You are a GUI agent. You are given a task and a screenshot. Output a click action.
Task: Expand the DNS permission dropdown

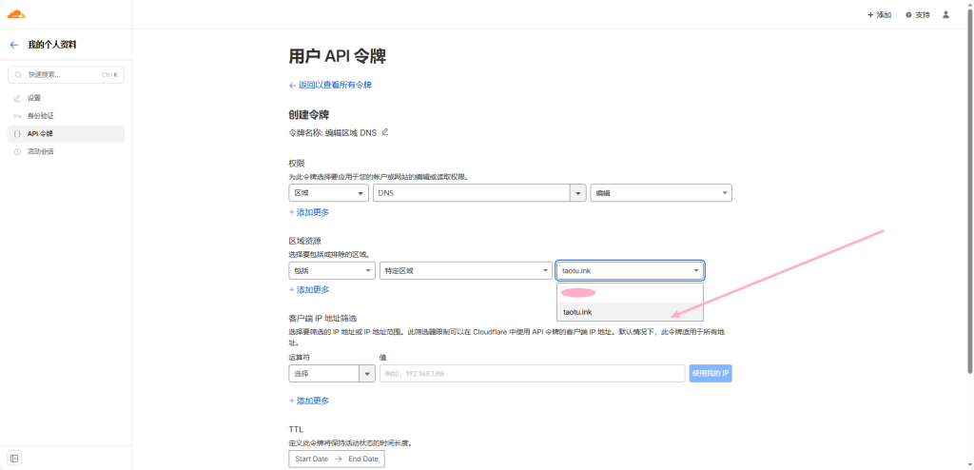pyautogui.click(x=479, y=193)
